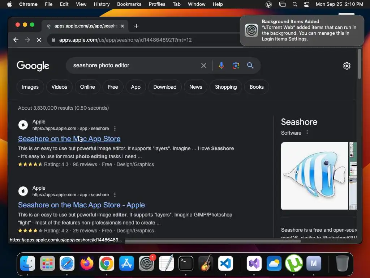370x278 pixels.
Task: Open Terminal from the Dock
Action: click(186, 264)
